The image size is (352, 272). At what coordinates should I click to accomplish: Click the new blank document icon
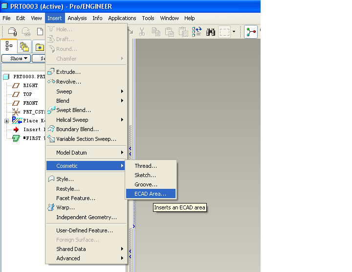[x=40, y=32]
